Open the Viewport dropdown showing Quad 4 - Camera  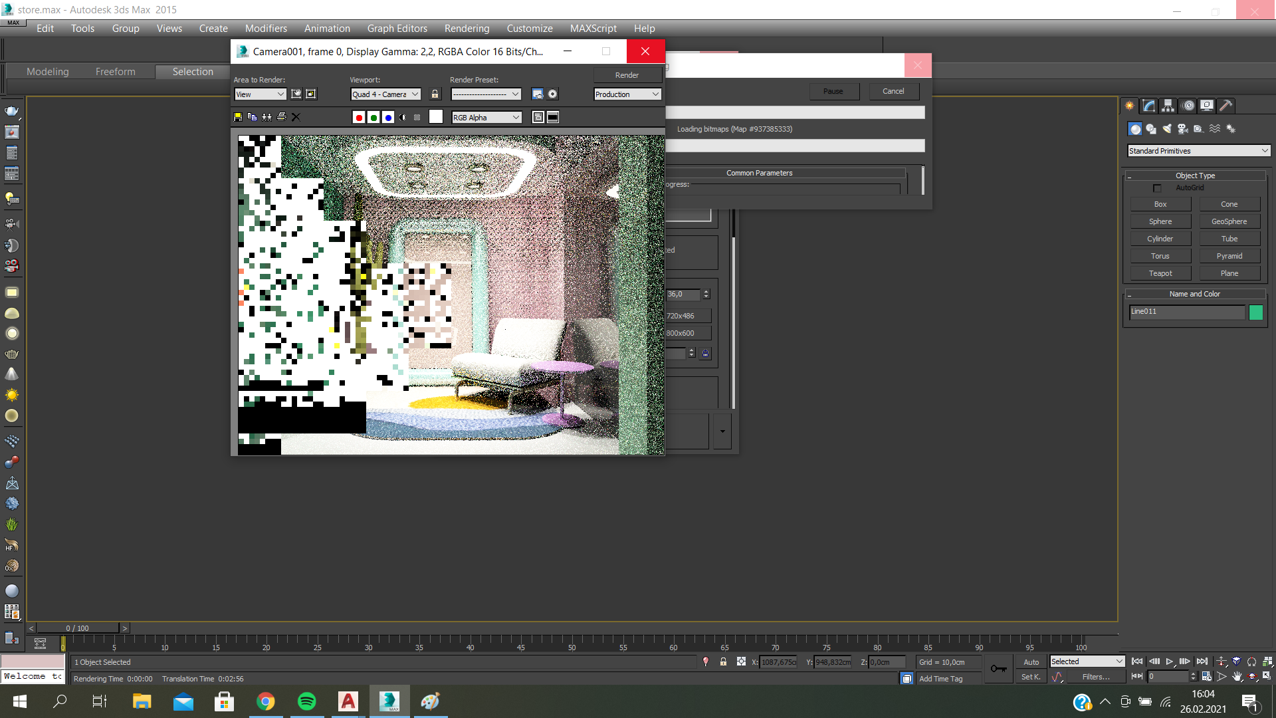(x=385, y=94)
